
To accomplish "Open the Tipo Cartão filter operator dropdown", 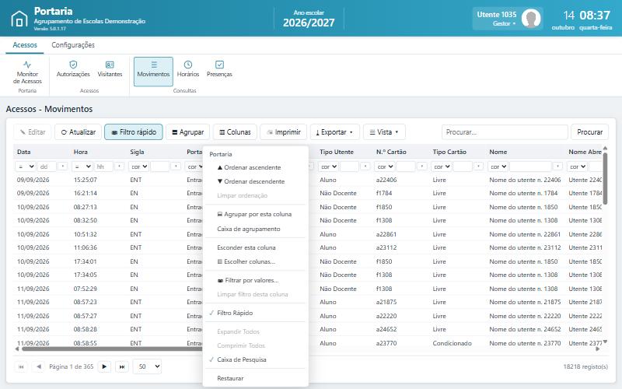I will pos(442,166).
